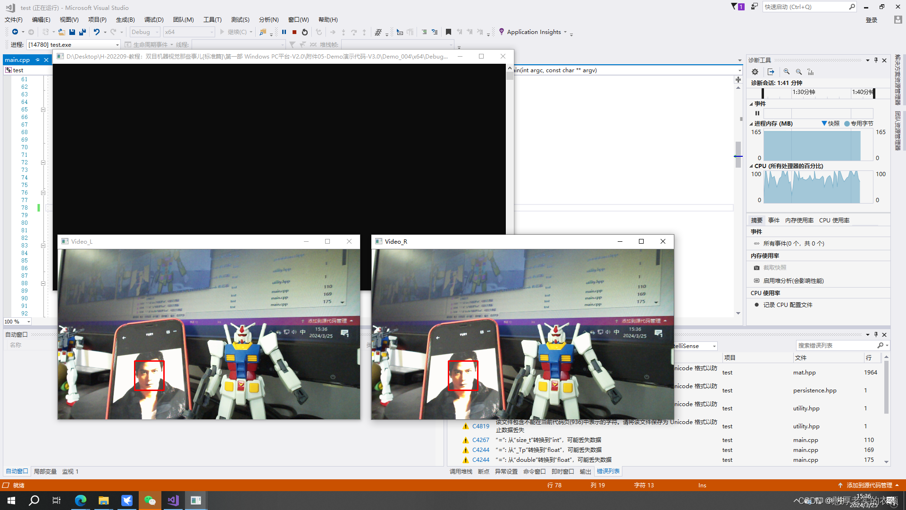This screenshot has width=906, height=510.
Task: Click Application Insights button
Action: click(533, 32)
